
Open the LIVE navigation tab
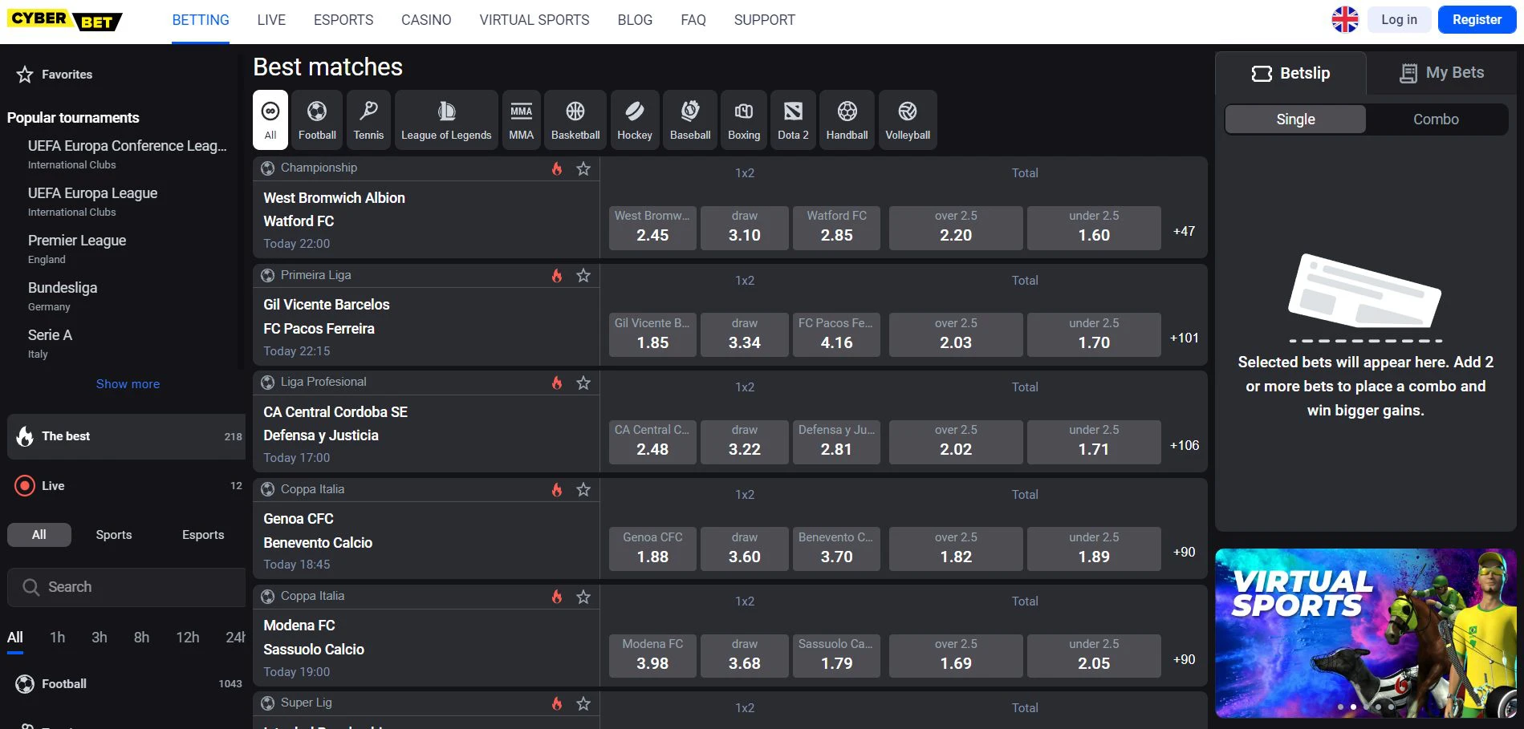[271, 20]
